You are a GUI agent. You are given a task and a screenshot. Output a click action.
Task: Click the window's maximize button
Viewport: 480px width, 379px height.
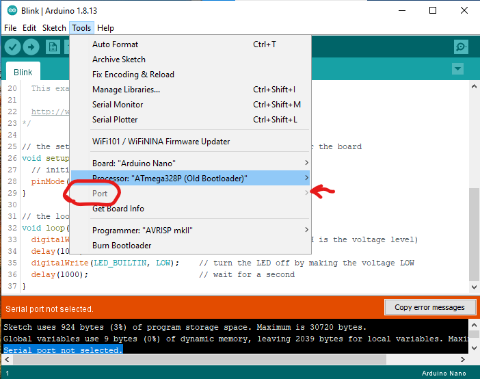[433, 10]
